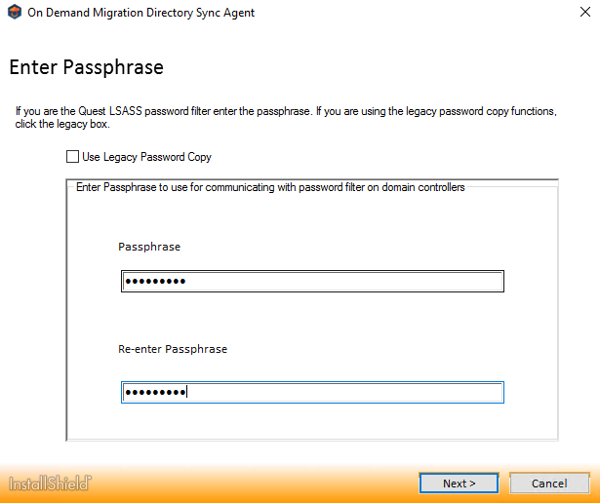Click the masked dots in Re-enter Passphrase field
The image size is (600, 503).
[x=154, y=393]
